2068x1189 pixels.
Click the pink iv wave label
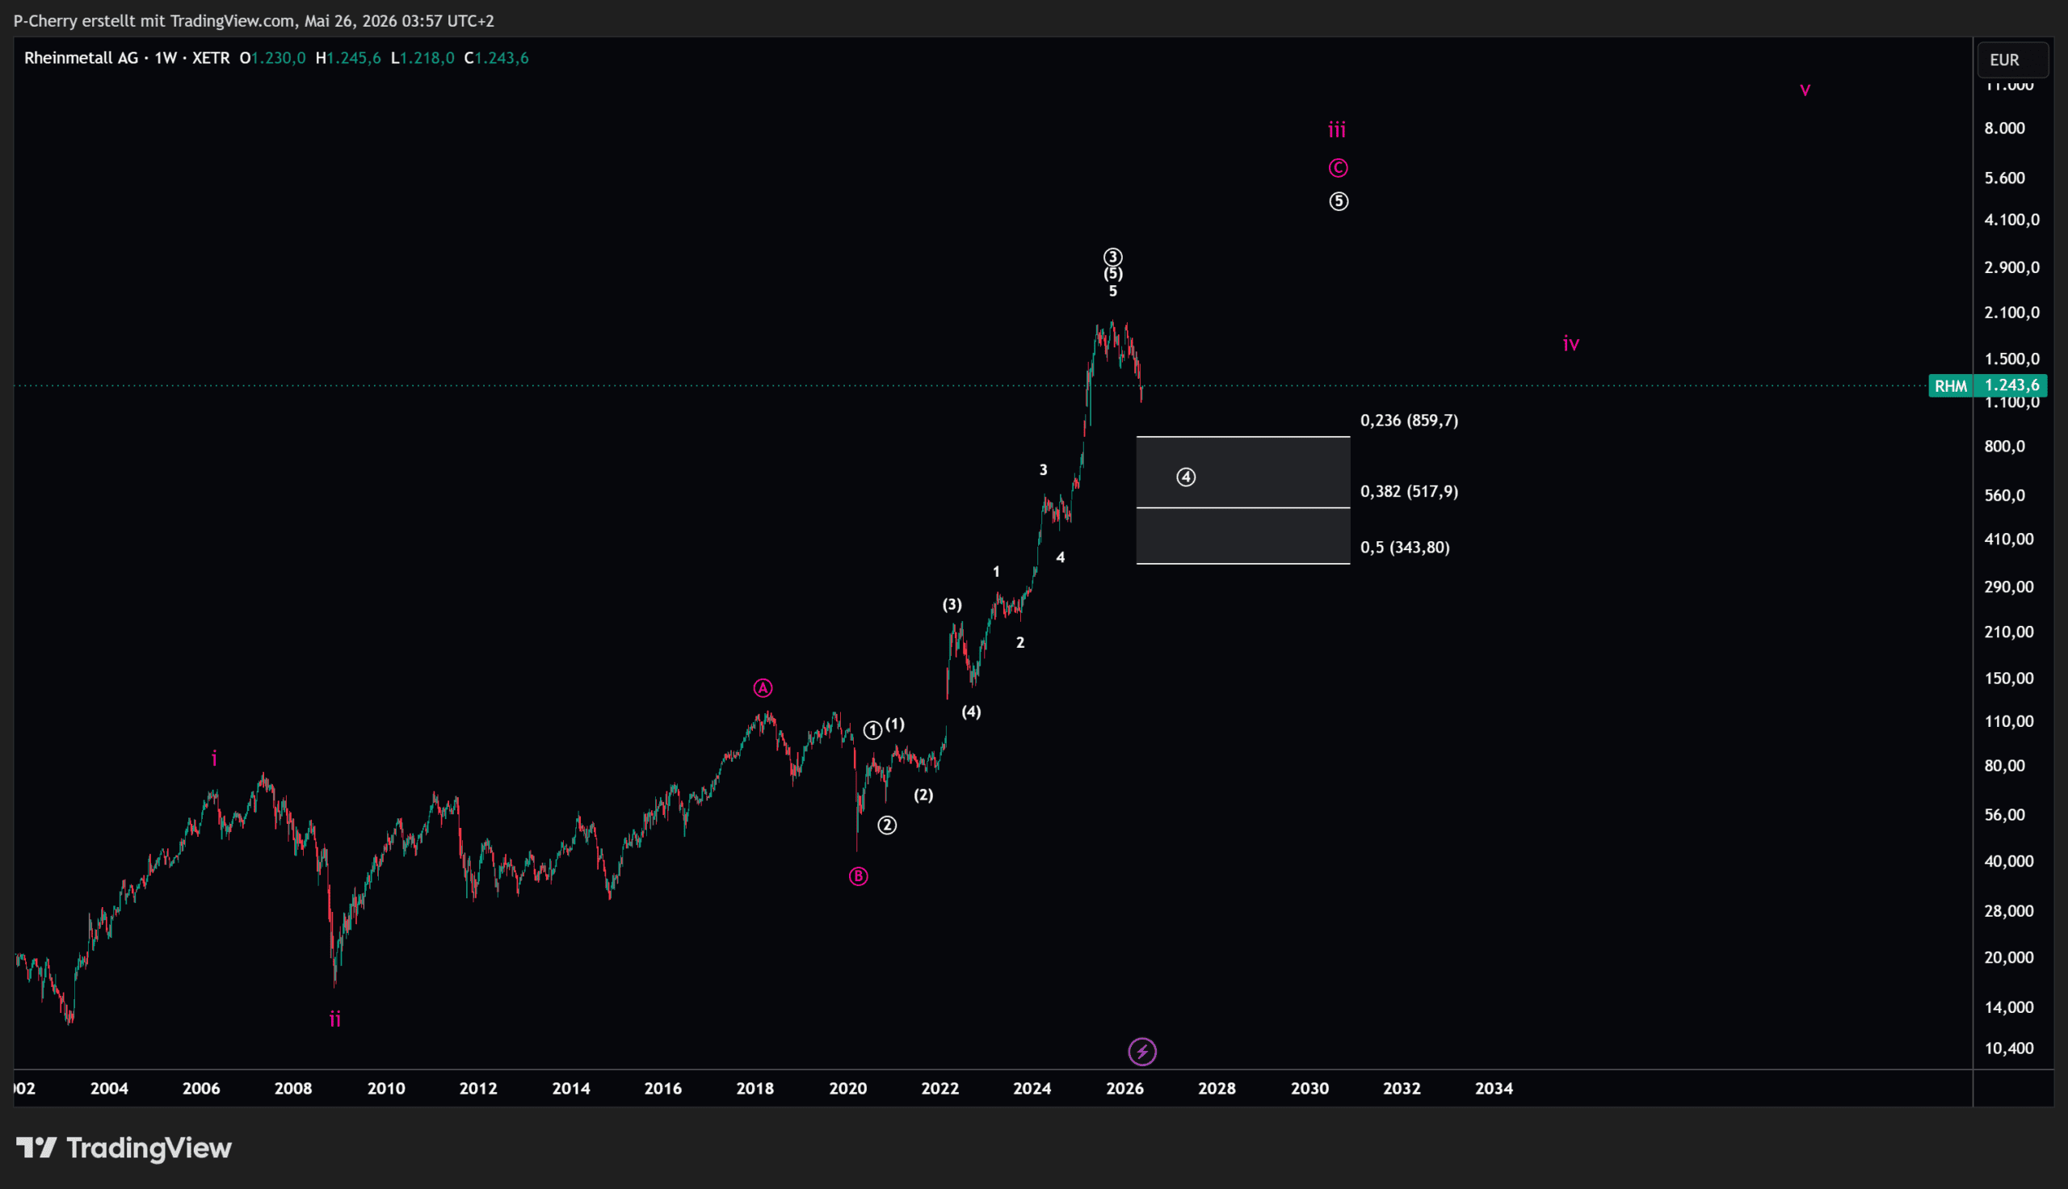point(1571,344)
